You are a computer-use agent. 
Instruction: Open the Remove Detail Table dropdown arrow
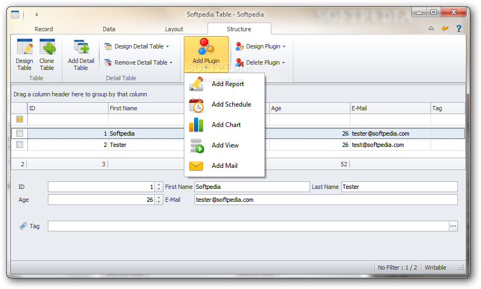(x=171, y=62)
